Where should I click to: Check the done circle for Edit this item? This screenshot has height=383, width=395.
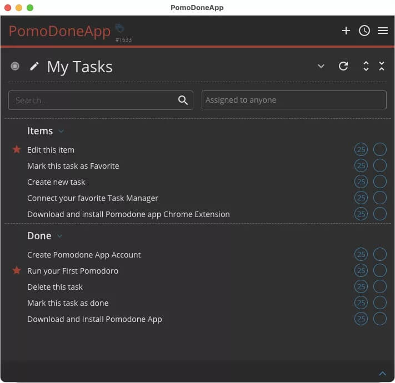click(x=379, y=150)
